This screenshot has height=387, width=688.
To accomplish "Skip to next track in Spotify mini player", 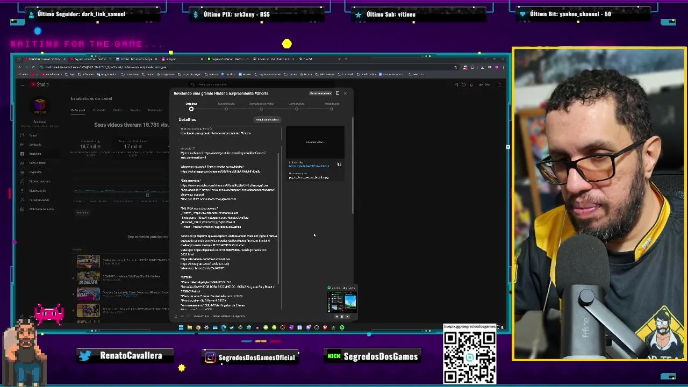I will [347, 316].
